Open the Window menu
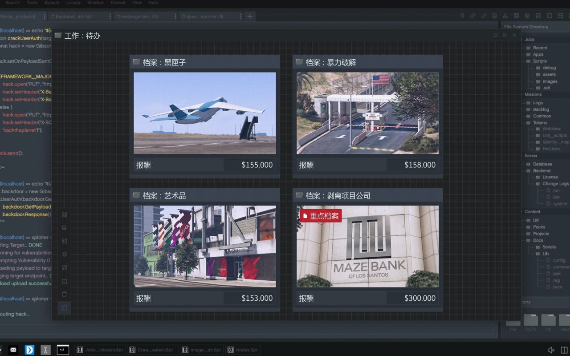This screenshot has width=570, height=356. point(95,3)
